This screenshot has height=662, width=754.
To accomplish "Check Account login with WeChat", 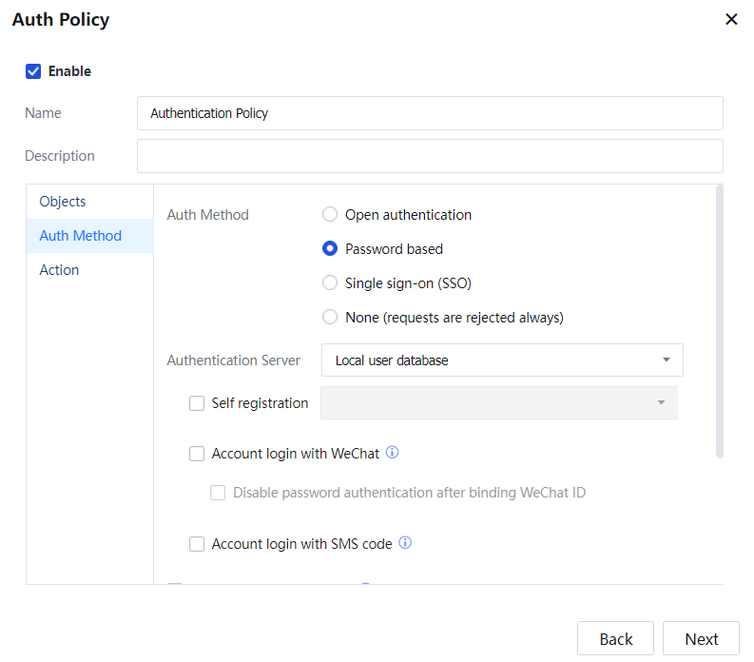I will (197, 454).
